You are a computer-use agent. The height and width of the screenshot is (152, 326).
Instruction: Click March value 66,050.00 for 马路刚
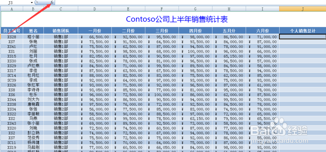click(x=162, y=147)
